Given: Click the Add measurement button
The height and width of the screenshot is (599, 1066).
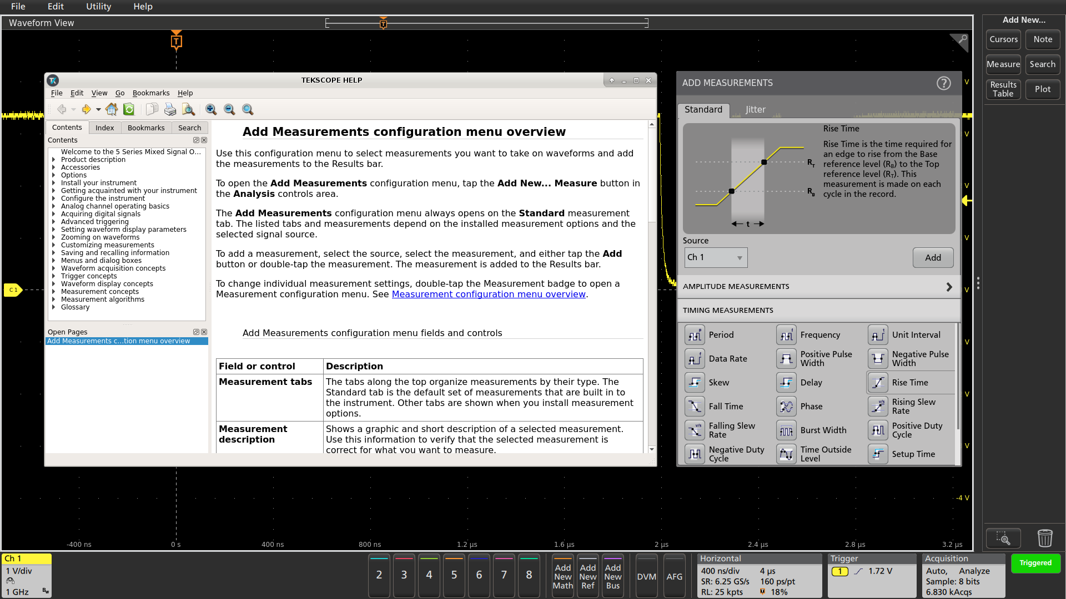Looking at the screenshot, I should [x=933, y=257].
